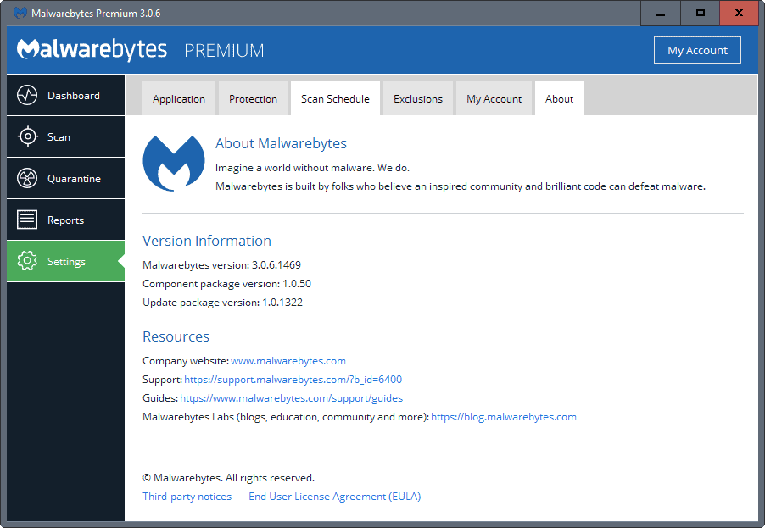Open the Scan Schedule tab

coord(335,98)
